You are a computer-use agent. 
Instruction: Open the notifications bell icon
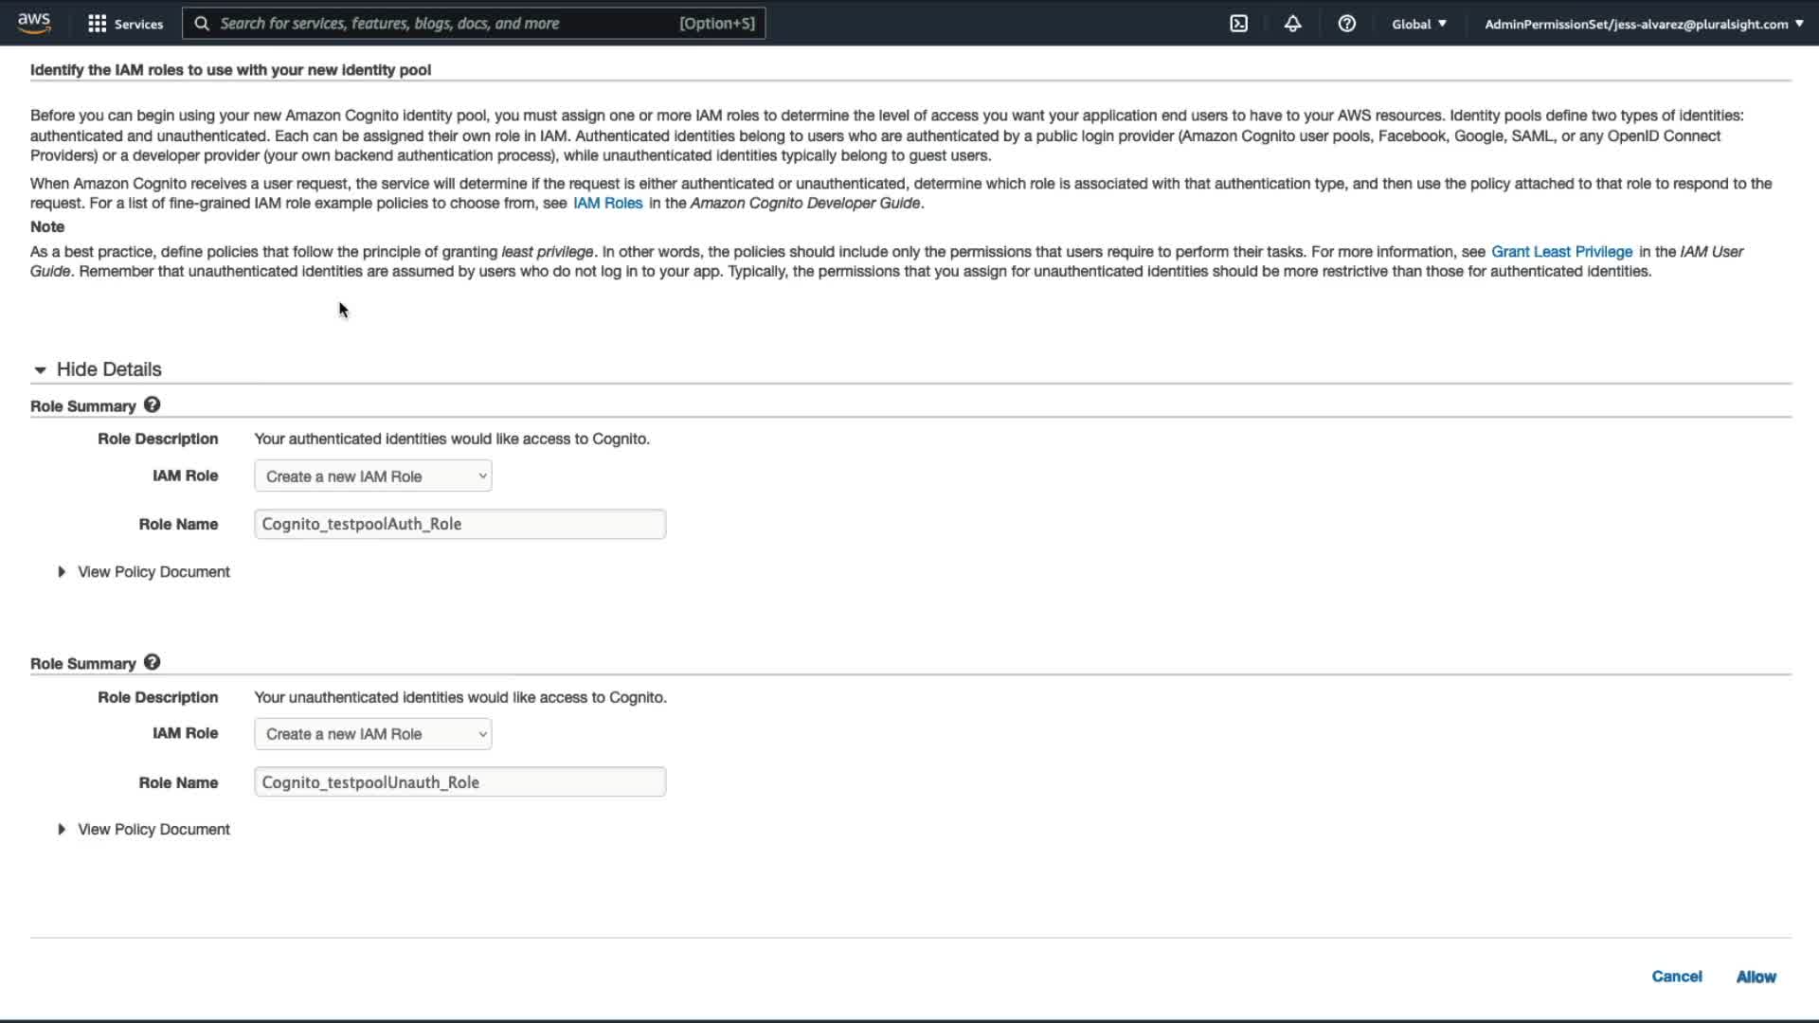pos(1292,24)
